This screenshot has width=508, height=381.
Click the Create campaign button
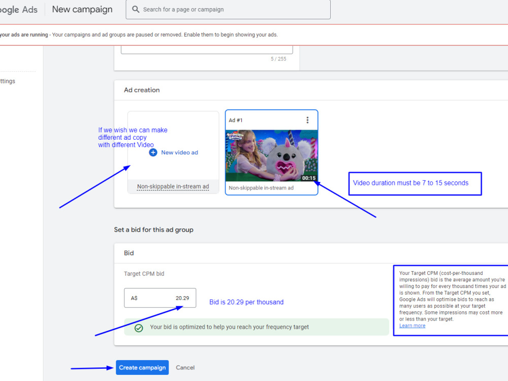(142, 367)
